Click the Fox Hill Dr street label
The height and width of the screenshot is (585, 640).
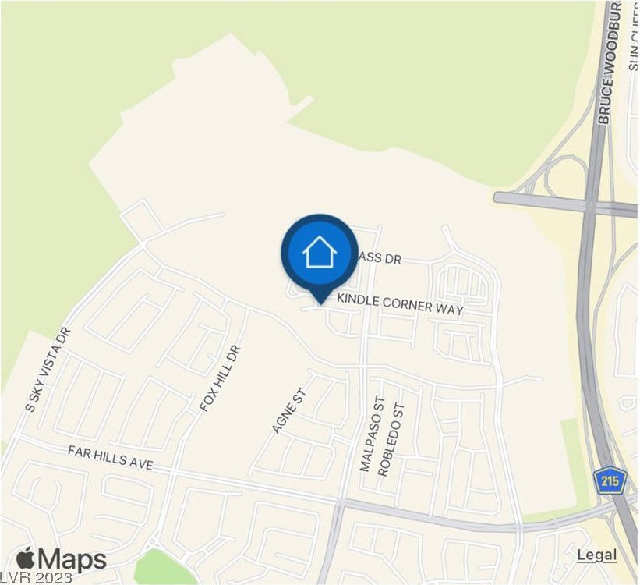(221, 378)
